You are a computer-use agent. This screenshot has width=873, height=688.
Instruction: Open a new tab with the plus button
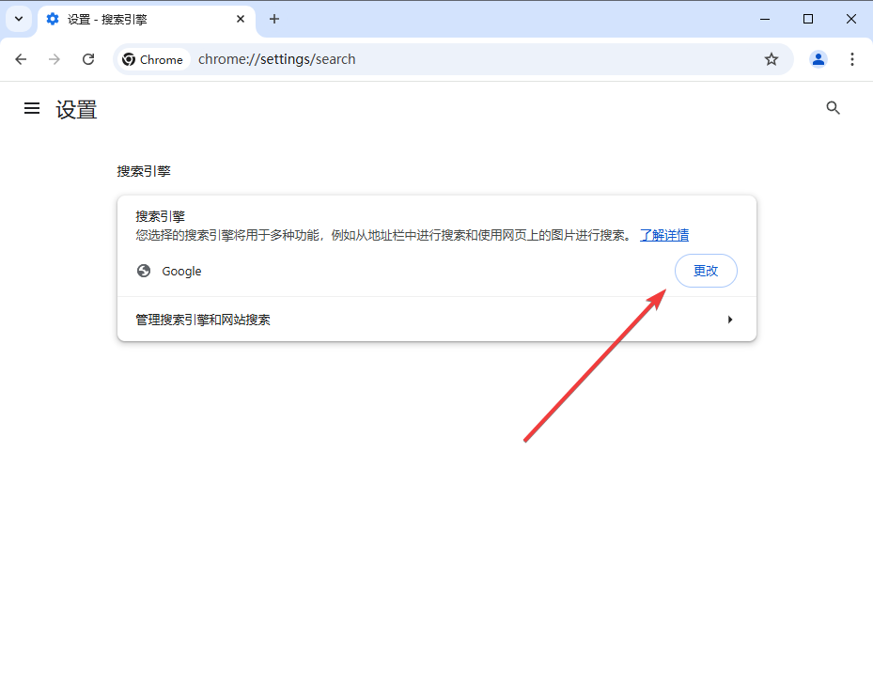273,19
